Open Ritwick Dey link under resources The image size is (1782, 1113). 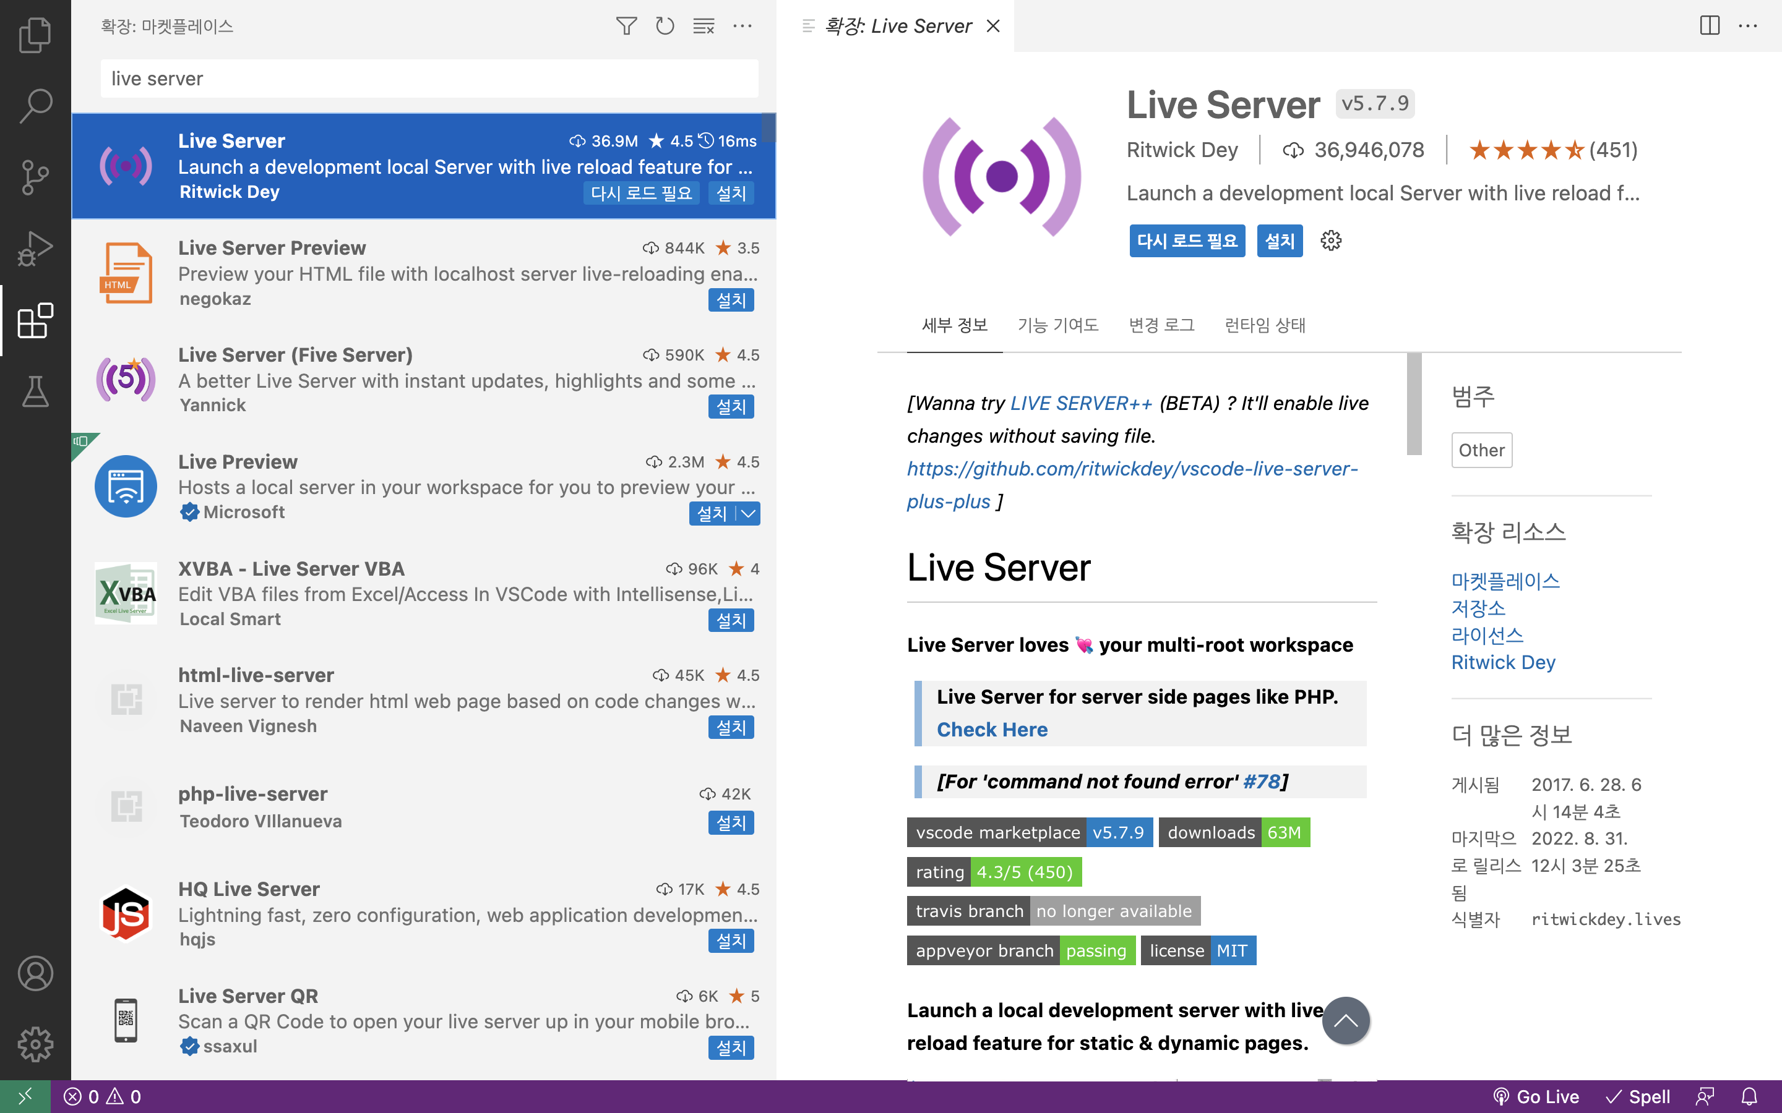pyautogui.click(x=1503, y=662)
